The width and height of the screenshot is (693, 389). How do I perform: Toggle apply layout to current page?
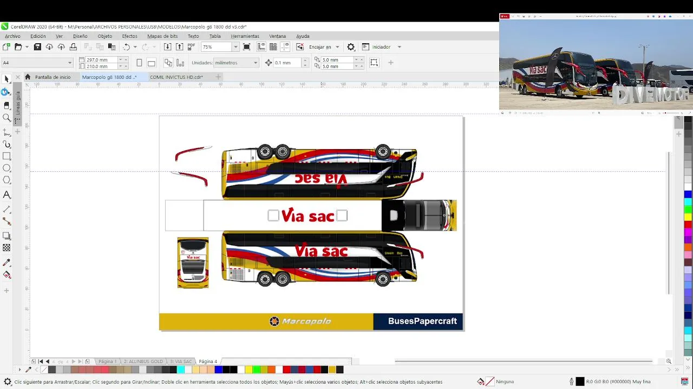point(180,63)
